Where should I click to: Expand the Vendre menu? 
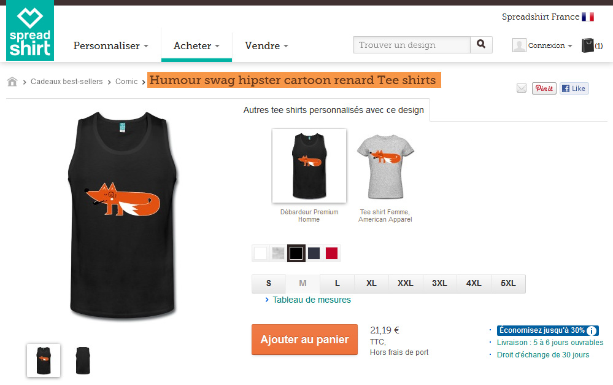266,46
